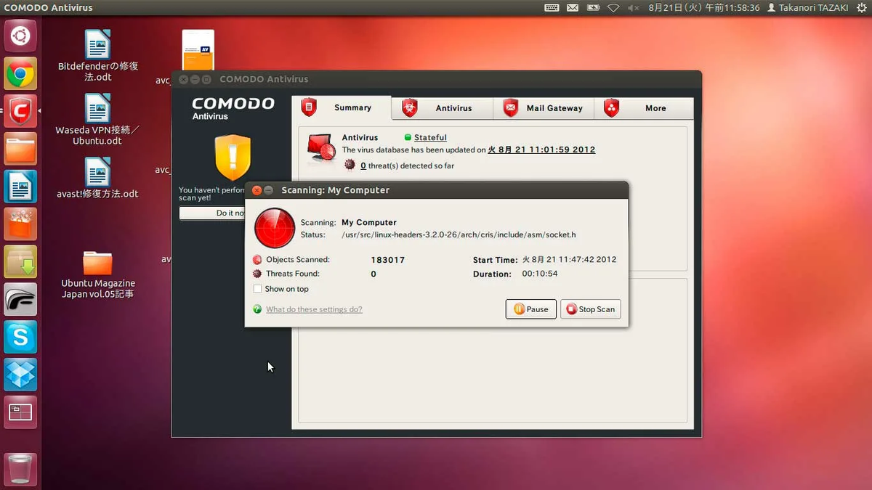Click the Objects Scanned value 183017
This screenshot has width=872, height=490.
(x=388, y=260)
